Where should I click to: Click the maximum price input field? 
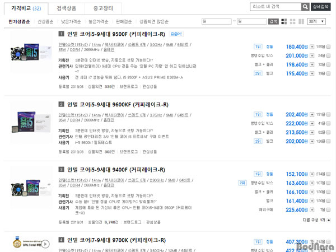click(x=252, y=21)
